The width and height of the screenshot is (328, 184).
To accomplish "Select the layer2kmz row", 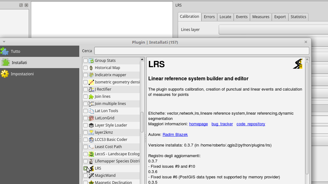I will pos(111,132).
